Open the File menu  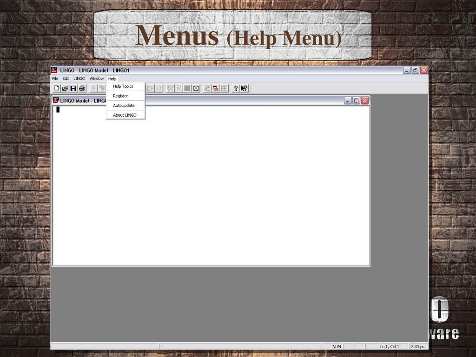click(x=55, y=79)
